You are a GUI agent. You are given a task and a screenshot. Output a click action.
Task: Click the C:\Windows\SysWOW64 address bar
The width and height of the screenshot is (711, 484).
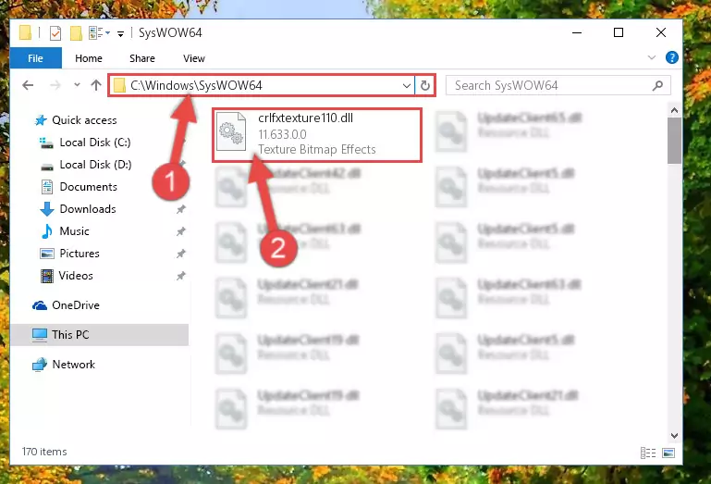(x=261, y=85)
